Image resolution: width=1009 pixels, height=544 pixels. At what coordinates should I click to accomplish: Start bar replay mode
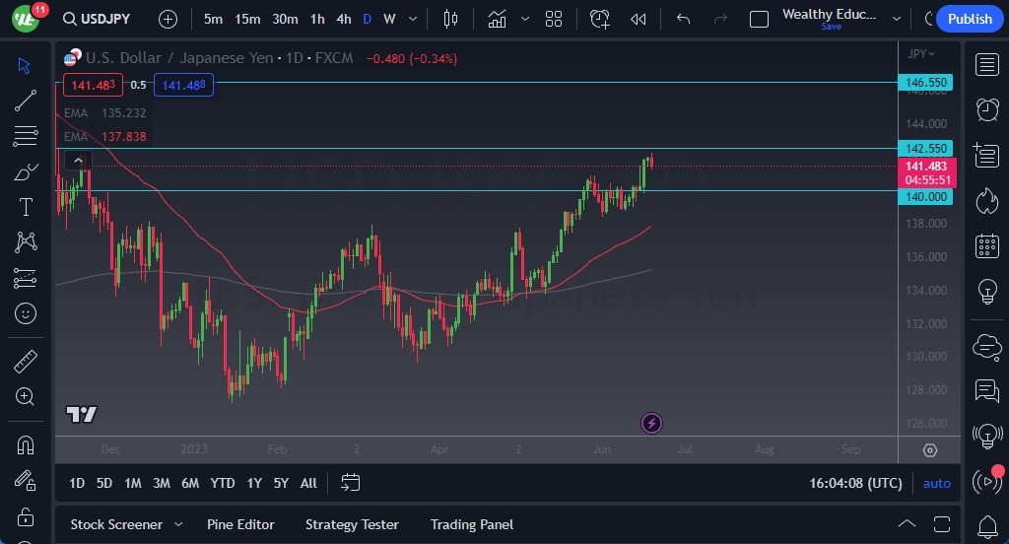coord(639,19)
